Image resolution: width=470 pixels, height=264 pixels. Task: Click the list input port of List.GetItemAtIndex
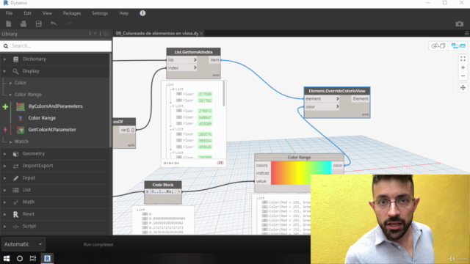pyautogui.click(x=181, y=60)
